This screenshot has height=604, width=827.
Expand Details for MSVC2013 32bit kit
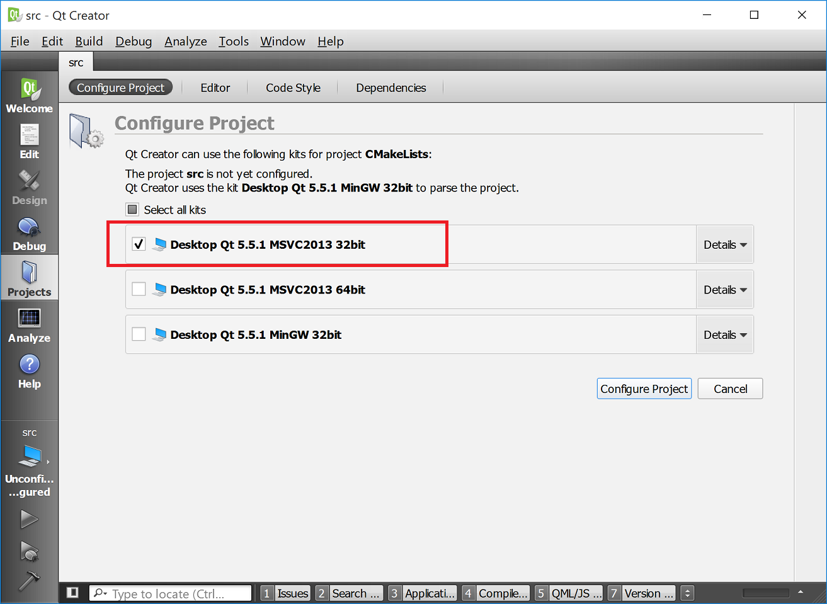tap(725, 244)
